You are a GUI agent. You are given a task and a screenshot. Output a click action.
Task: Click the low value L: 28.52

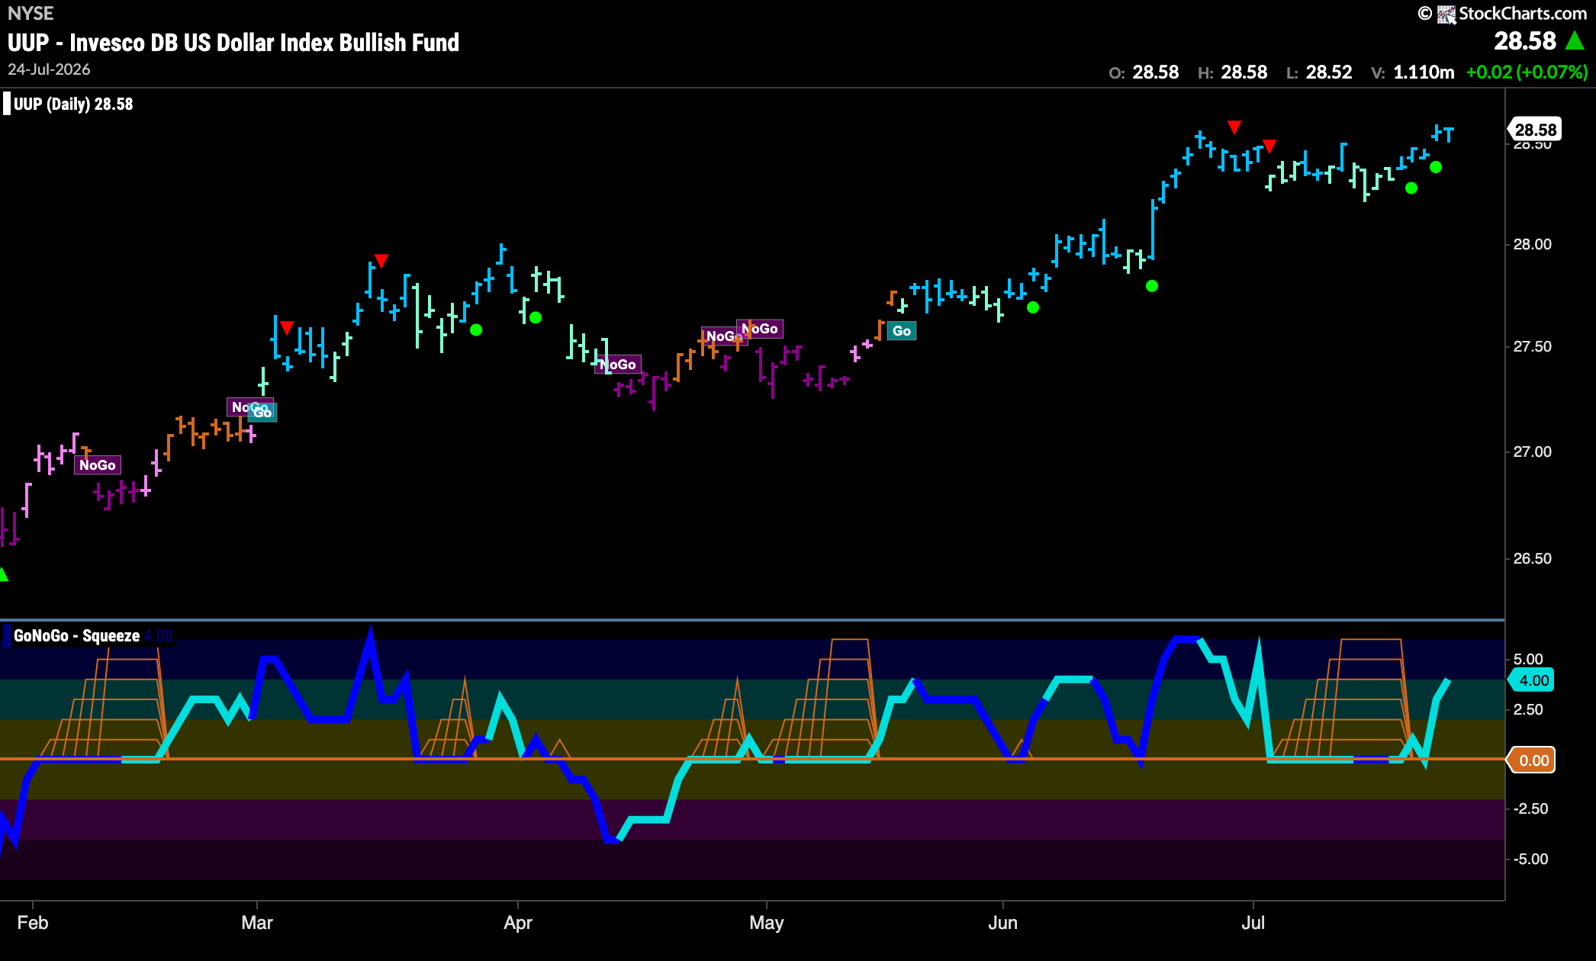pyautogui.click(x=1319, y=72)
